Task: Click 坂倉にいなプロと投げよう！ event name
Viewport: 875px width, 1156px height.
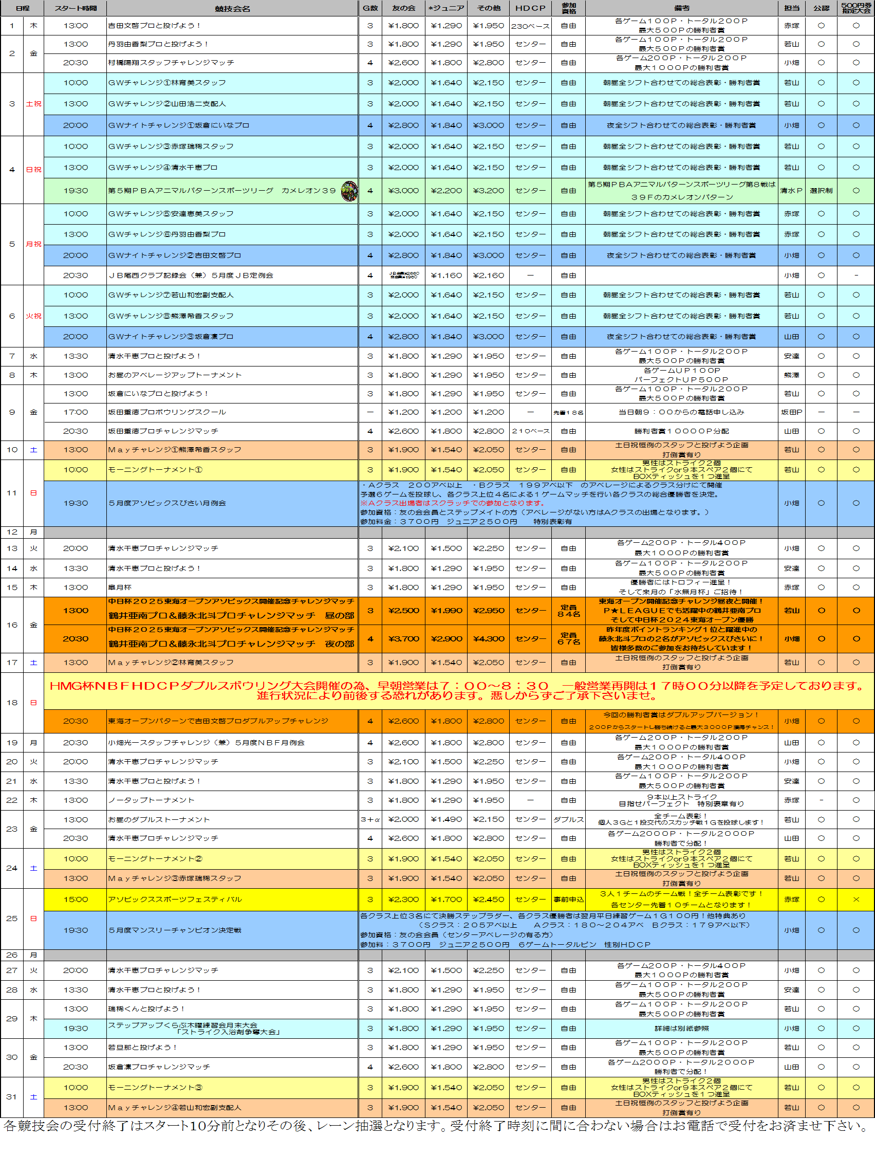Action: 158,394
